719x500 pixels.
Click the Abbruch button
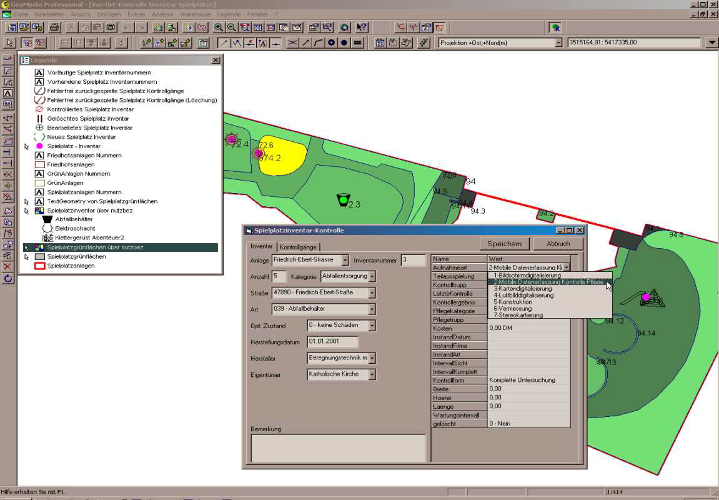click(x=558, y=244)
